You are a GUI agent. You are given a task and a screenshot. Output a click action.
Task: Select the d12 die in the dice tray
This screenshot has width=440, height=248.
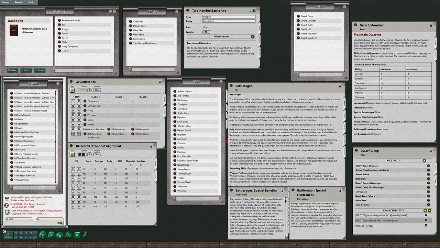pos(51,235)
